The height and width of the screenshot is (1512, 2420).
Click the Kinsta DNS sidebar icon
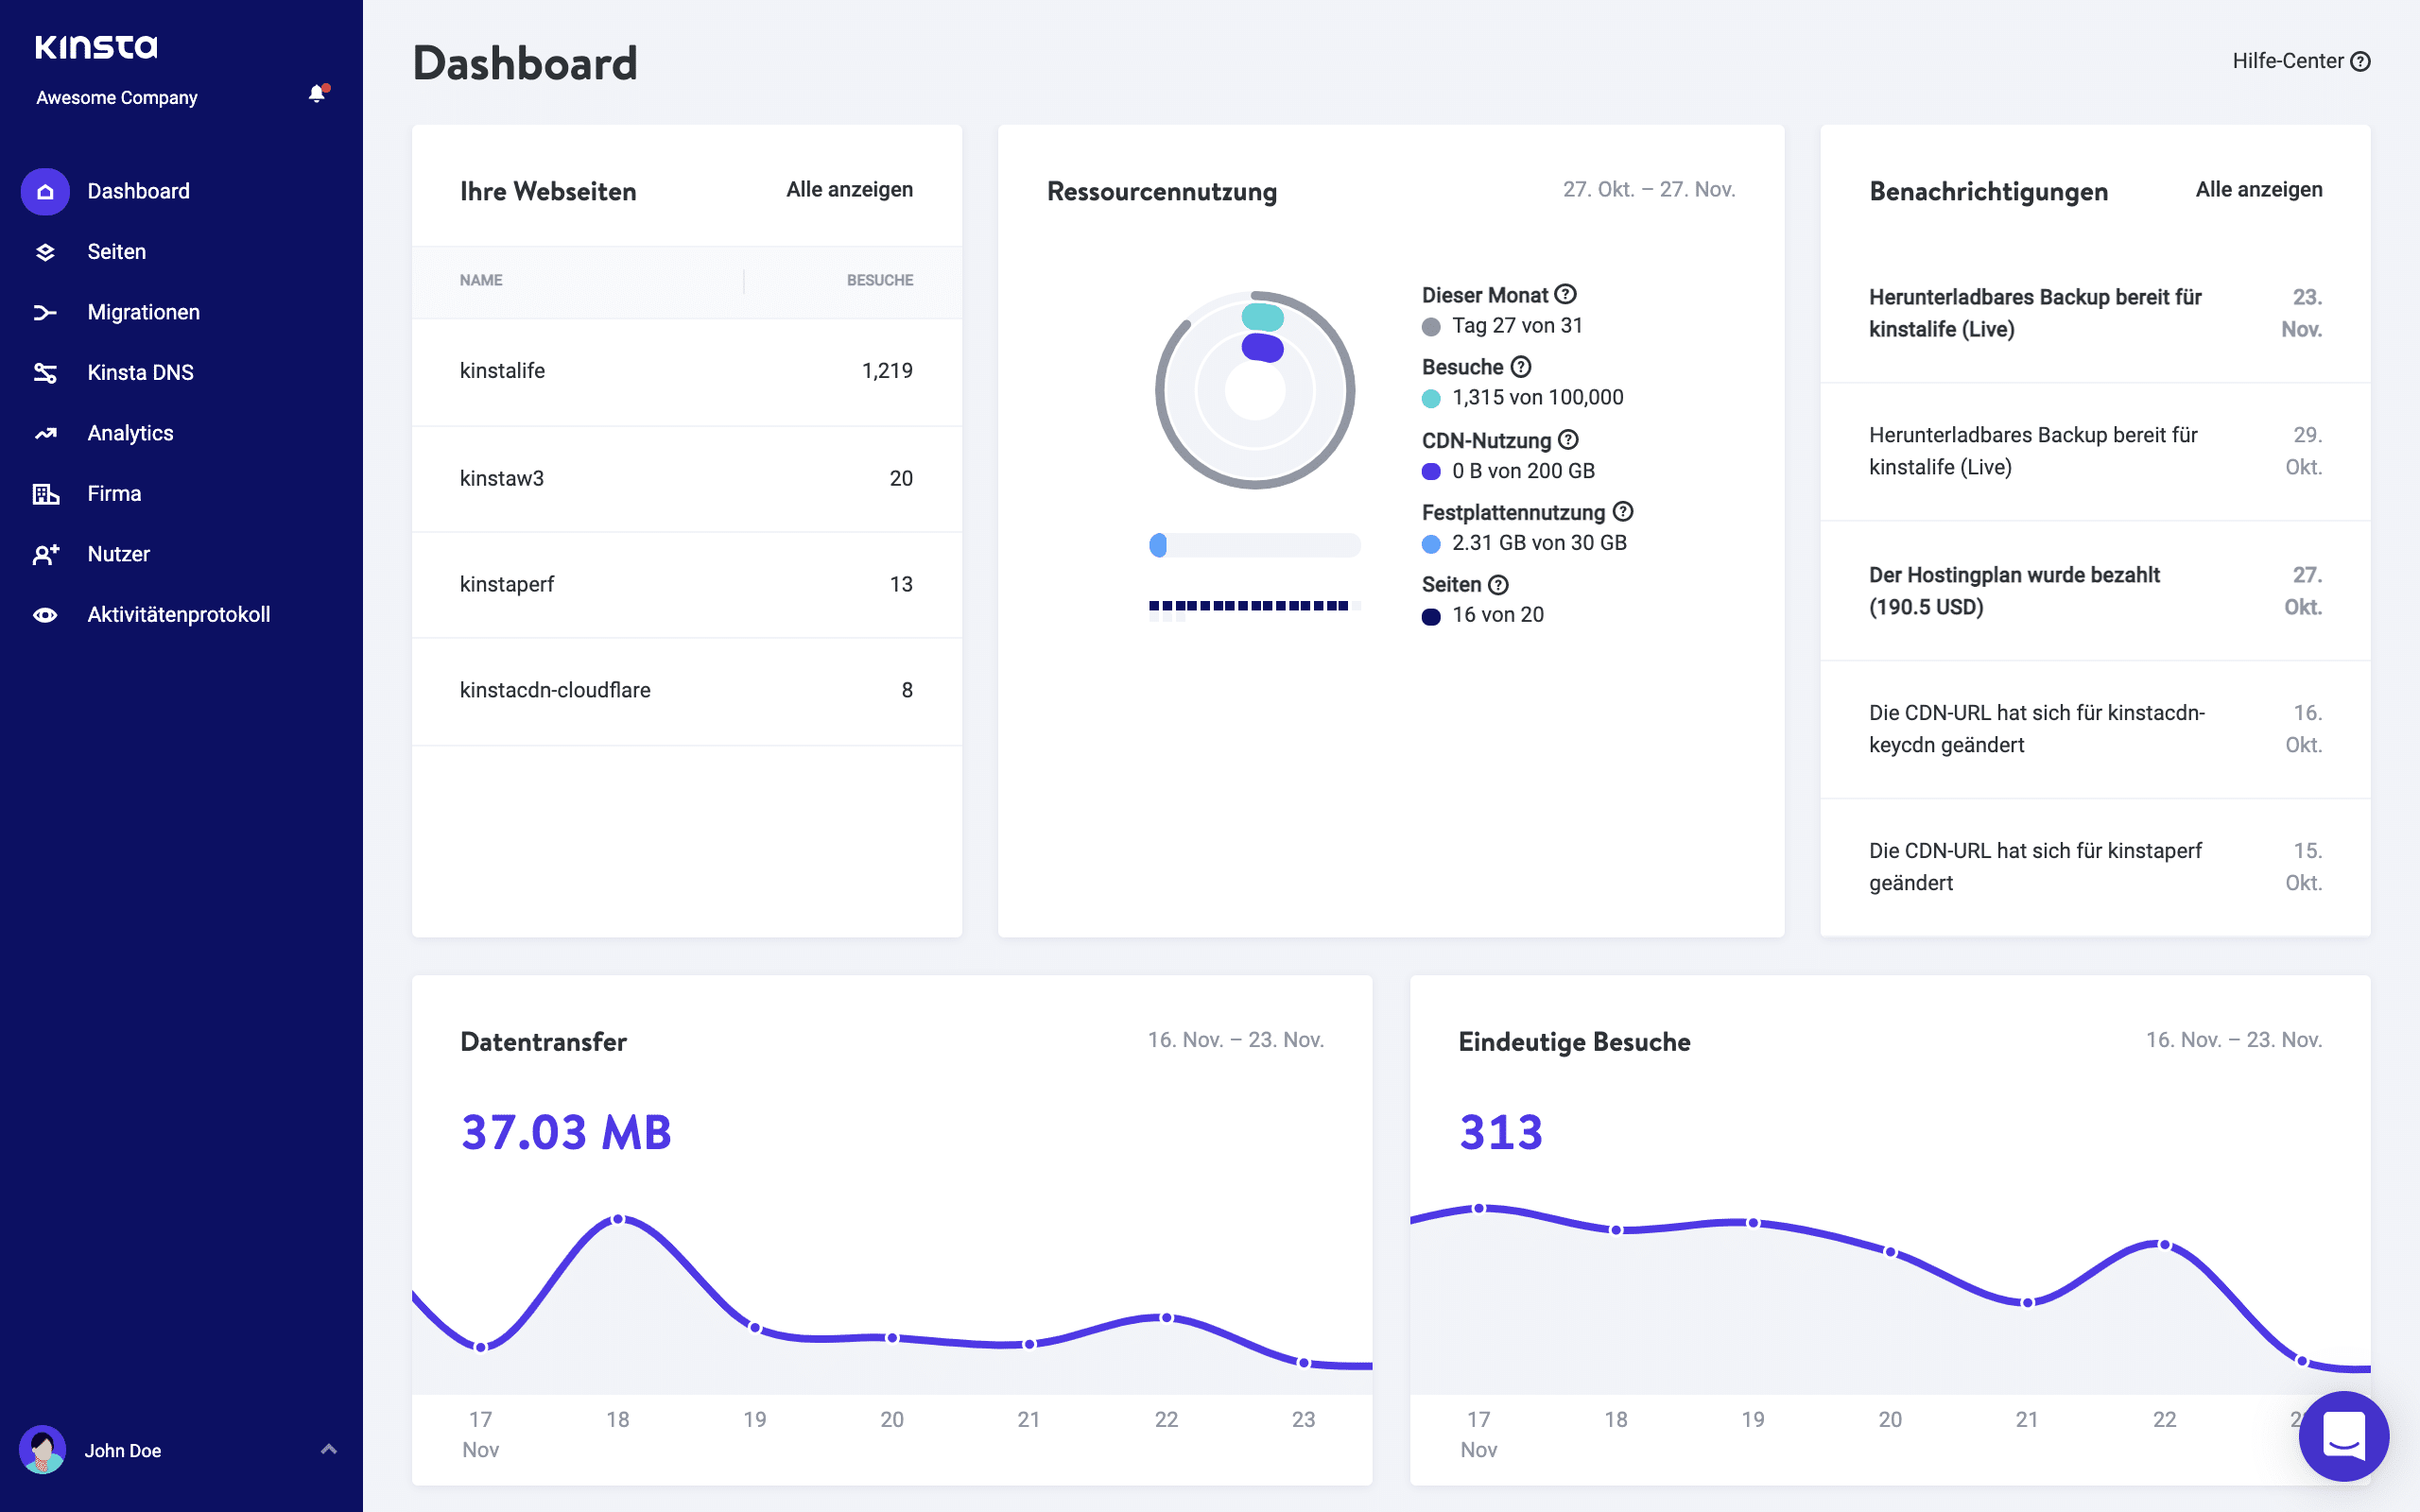pos(45,371)
